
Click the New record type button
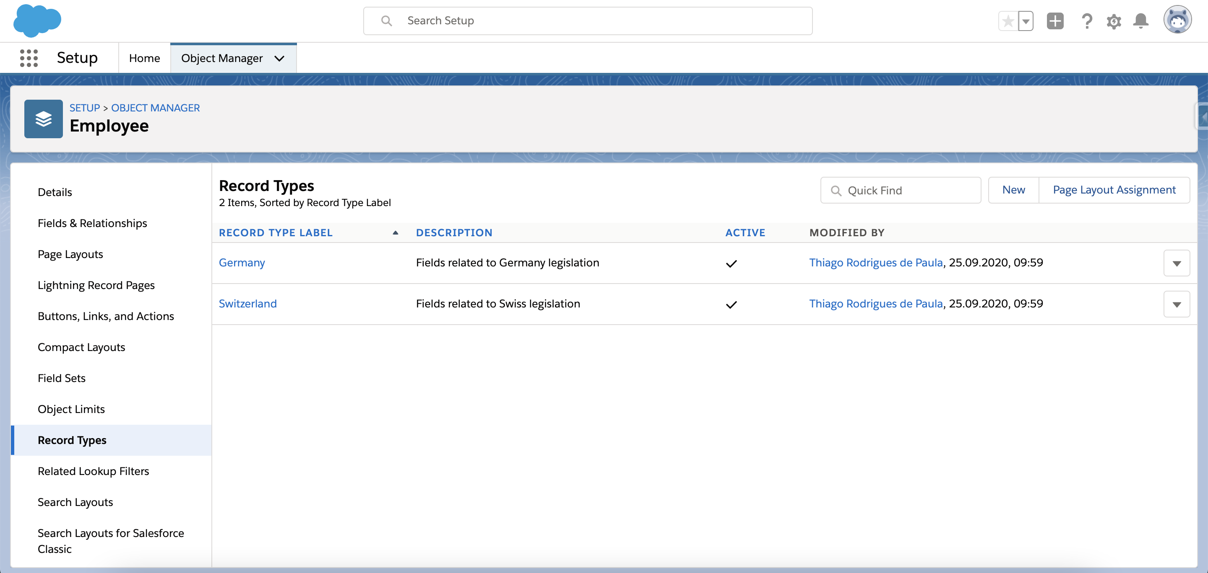pyautogui.click(x=1013, y=190)
